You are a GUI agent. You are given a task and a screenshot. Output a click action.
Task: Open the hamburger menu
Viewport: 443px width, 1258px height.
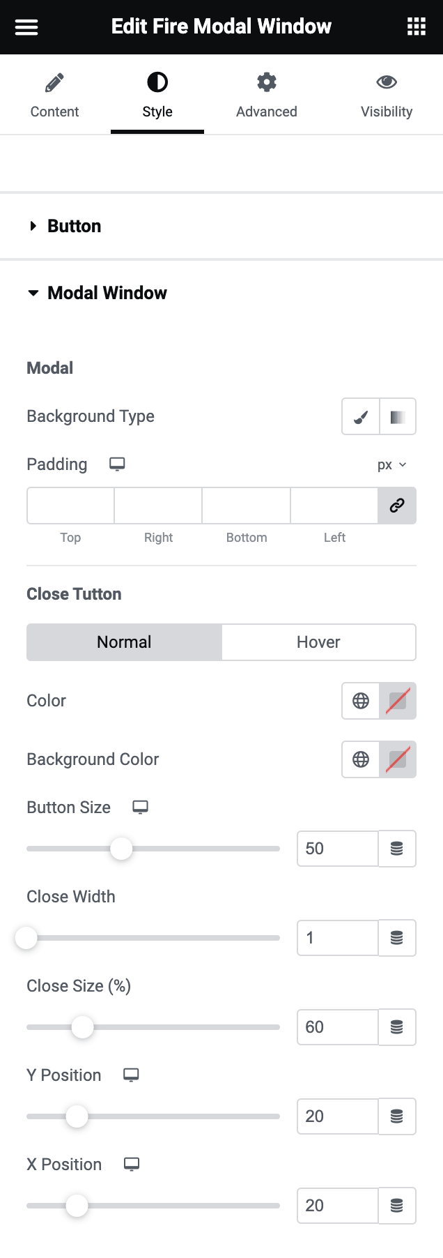click(x=26, y=26)
